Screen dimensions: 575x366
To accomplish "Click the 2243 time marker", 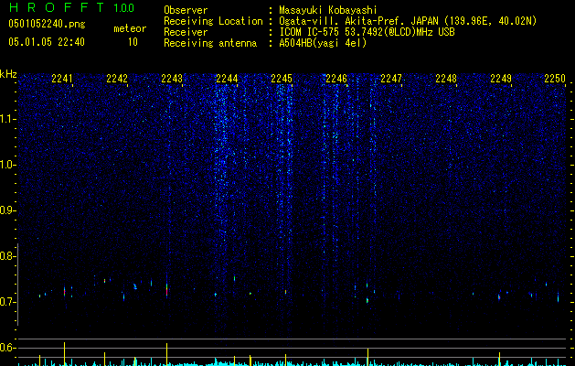I will tap(172, 79).
